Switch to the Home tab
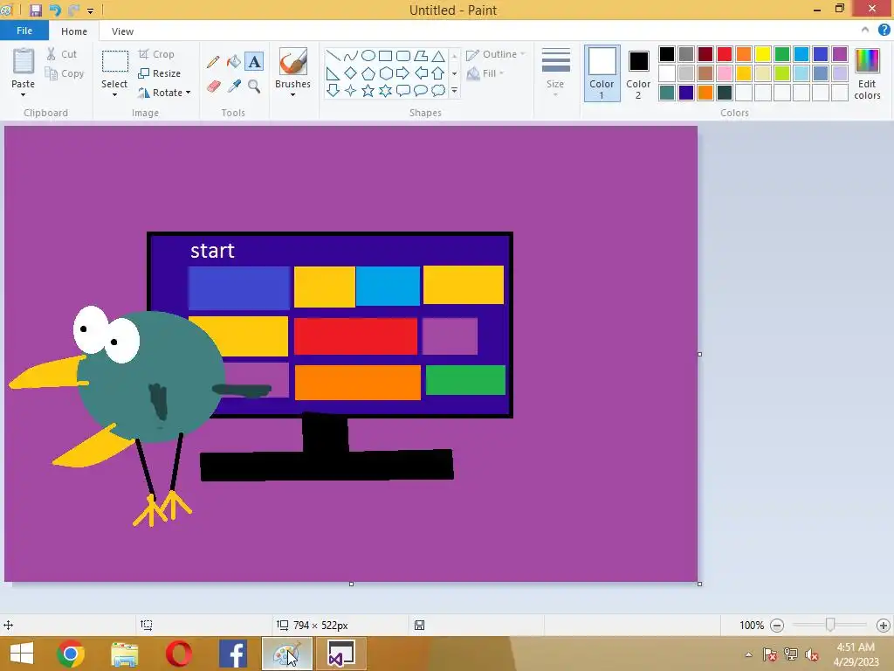Viewport: 894px width, 671px height. [x=74, y=31]
